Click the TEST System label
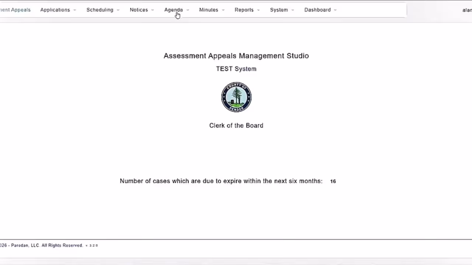The image size is (472, 265). [236, 69]
